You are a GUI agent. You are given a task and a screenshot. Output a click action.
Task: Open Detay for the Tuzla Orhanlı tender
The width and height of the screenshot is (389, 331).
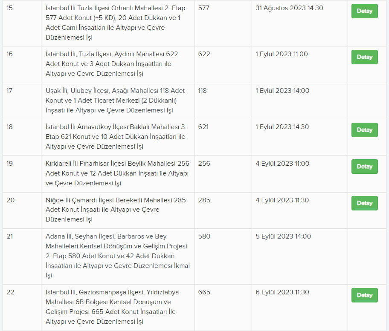pos(364,11)
